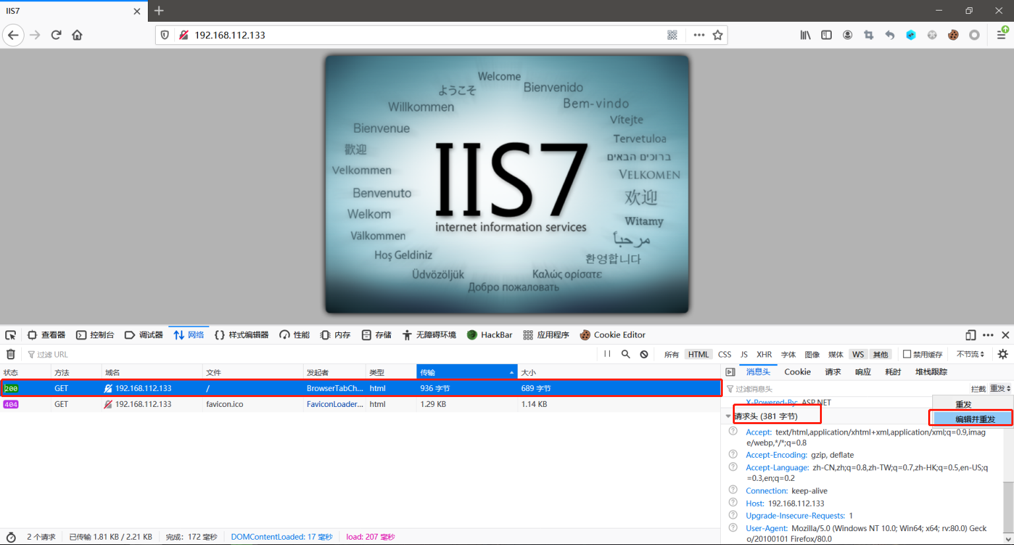1014x545 pixels.
Task: Clear the network request list
Action: pos(11,354)
